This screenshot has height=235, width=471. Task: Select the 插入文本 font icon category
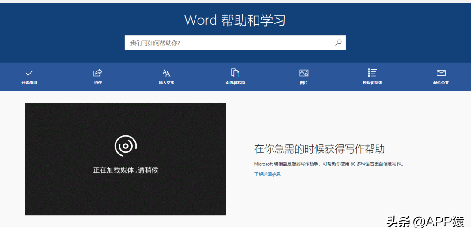coord(167,77)
